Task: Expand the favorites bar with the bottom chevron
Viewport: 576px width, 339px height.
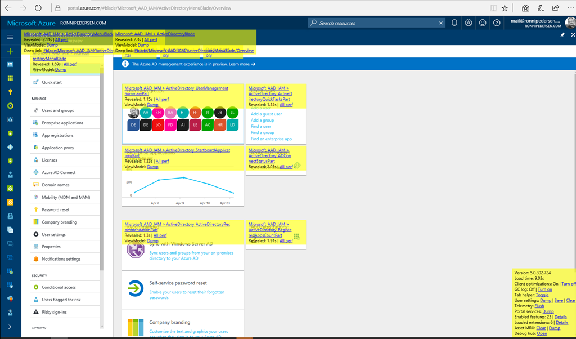Action: [x=10, y=327]
